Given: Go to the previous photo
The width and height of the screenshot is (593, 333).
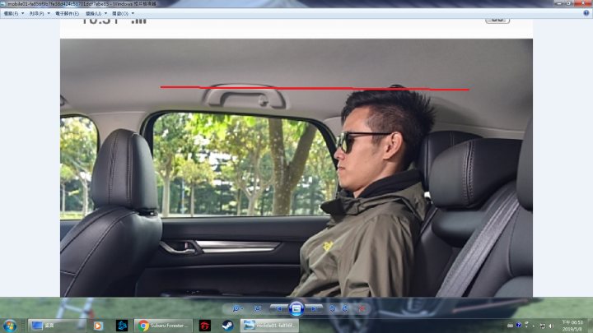Looking at the screenshot, I should pos(278,309).
